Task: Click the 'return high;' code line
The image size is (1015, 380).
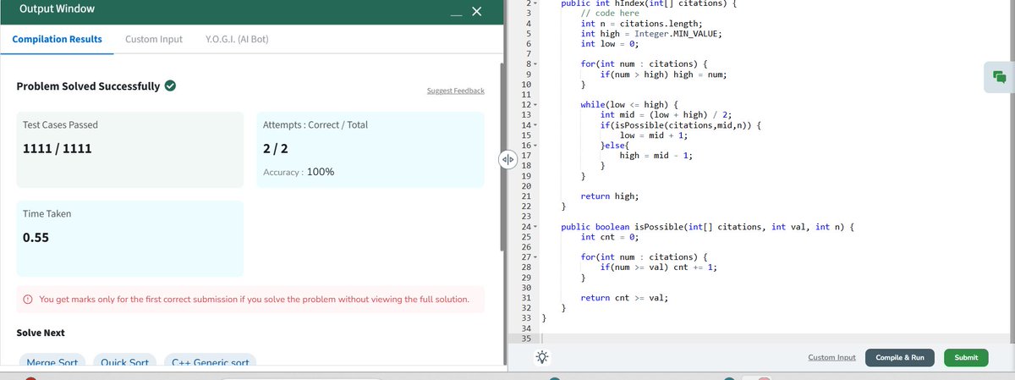Action: click(x=610, y=196)
